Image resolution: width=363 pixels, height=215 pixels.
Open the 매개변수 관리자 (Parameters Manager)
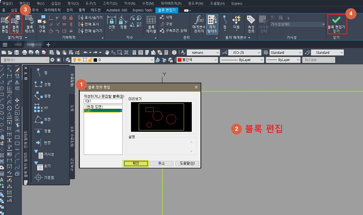[199, 24]
